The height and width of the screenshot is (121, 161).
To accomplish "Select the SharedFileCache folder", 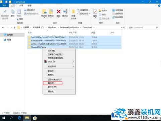I will (74, 47).
